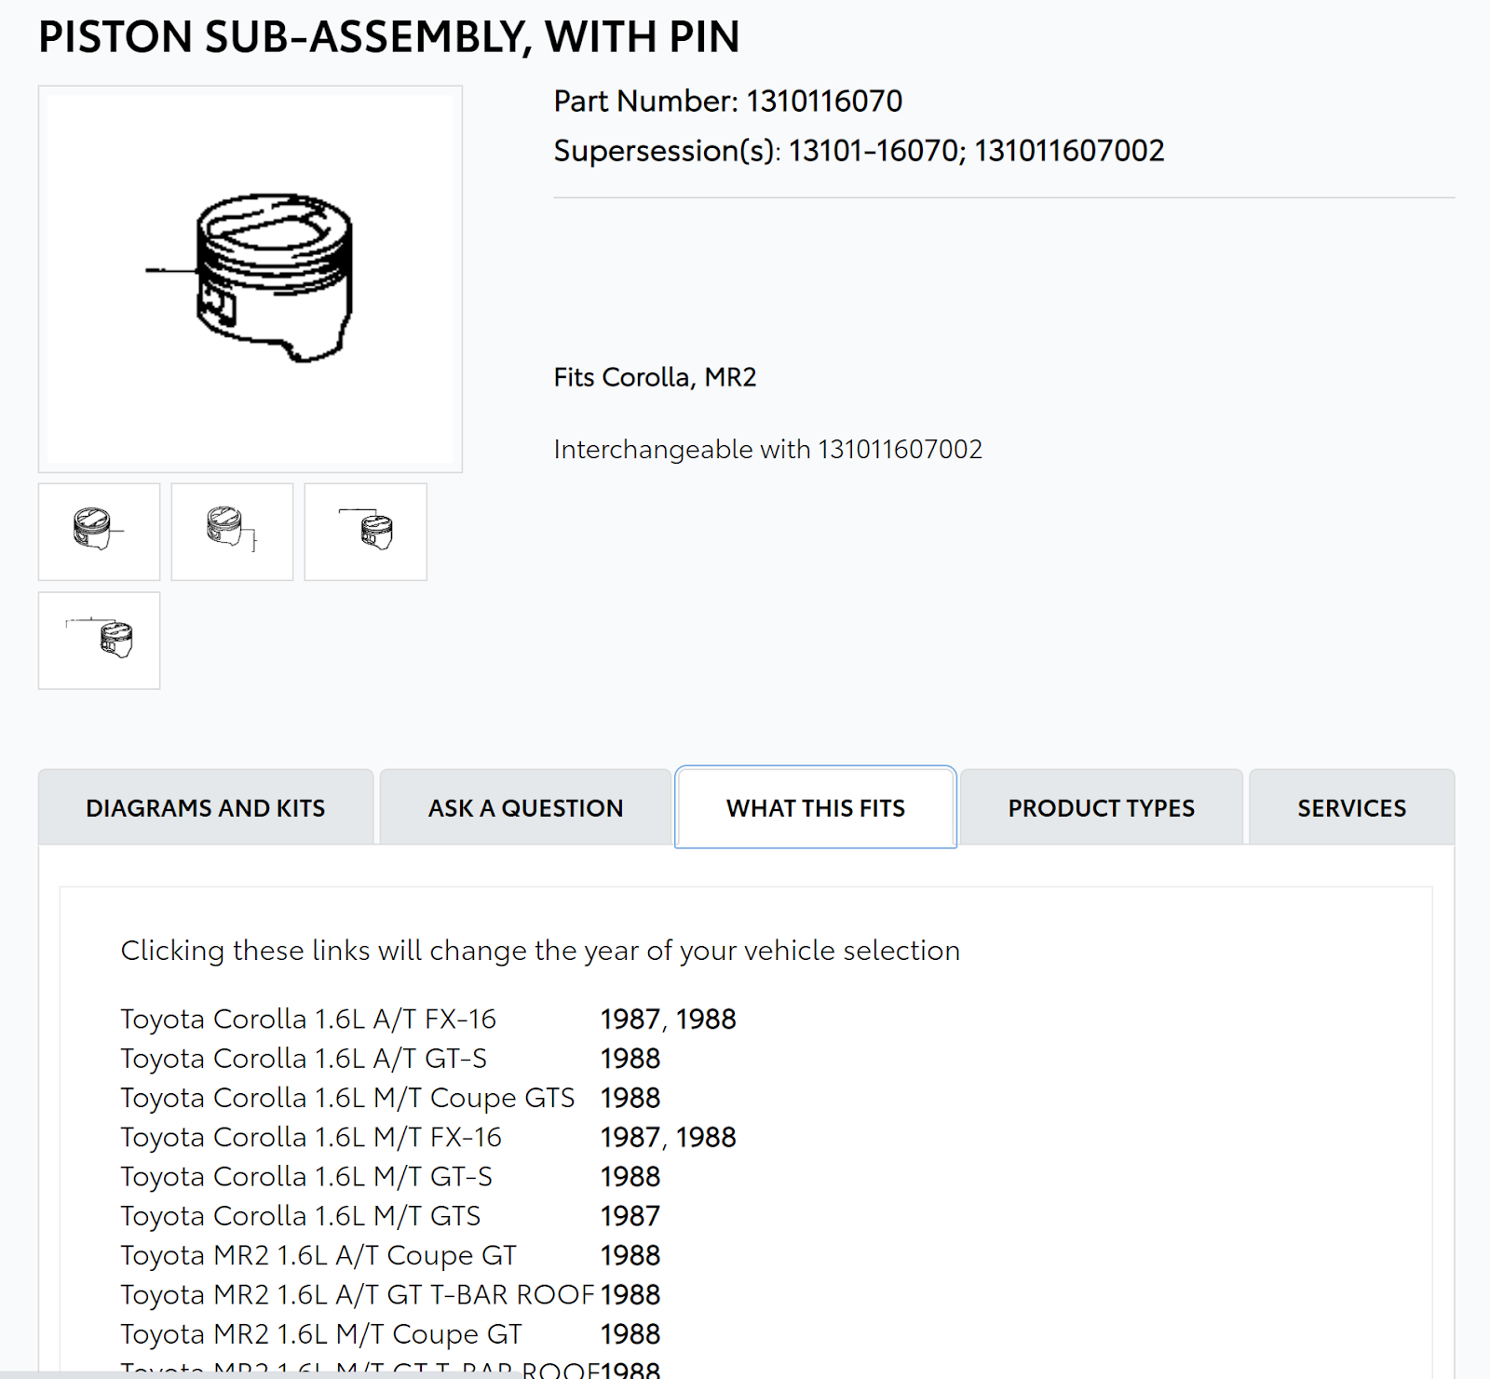Screen dimensions: 1490x1379
Task: Switch to the Services tab
Action: tap(1351, 807)
